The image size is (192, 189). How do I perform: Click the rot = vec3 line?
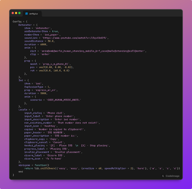point(50,70)
